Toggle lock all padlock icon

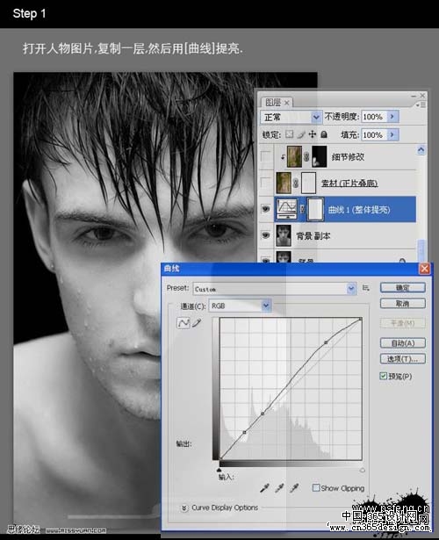(324, 134)
